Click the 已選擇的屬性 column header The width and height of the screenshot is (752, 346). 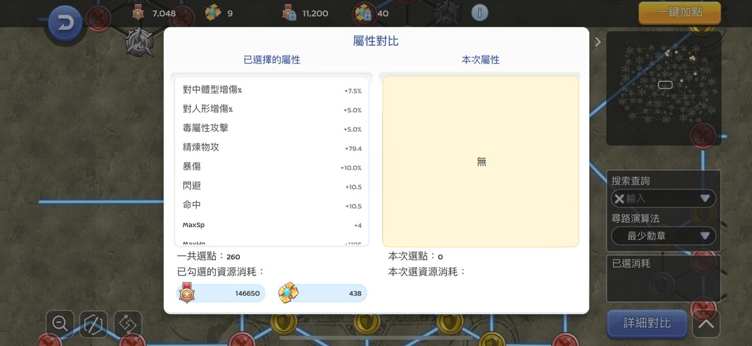271,60
